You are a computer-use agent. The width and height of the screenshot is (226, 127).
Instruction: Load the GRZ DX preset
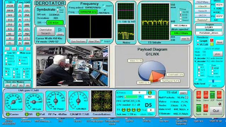(202, 15)
